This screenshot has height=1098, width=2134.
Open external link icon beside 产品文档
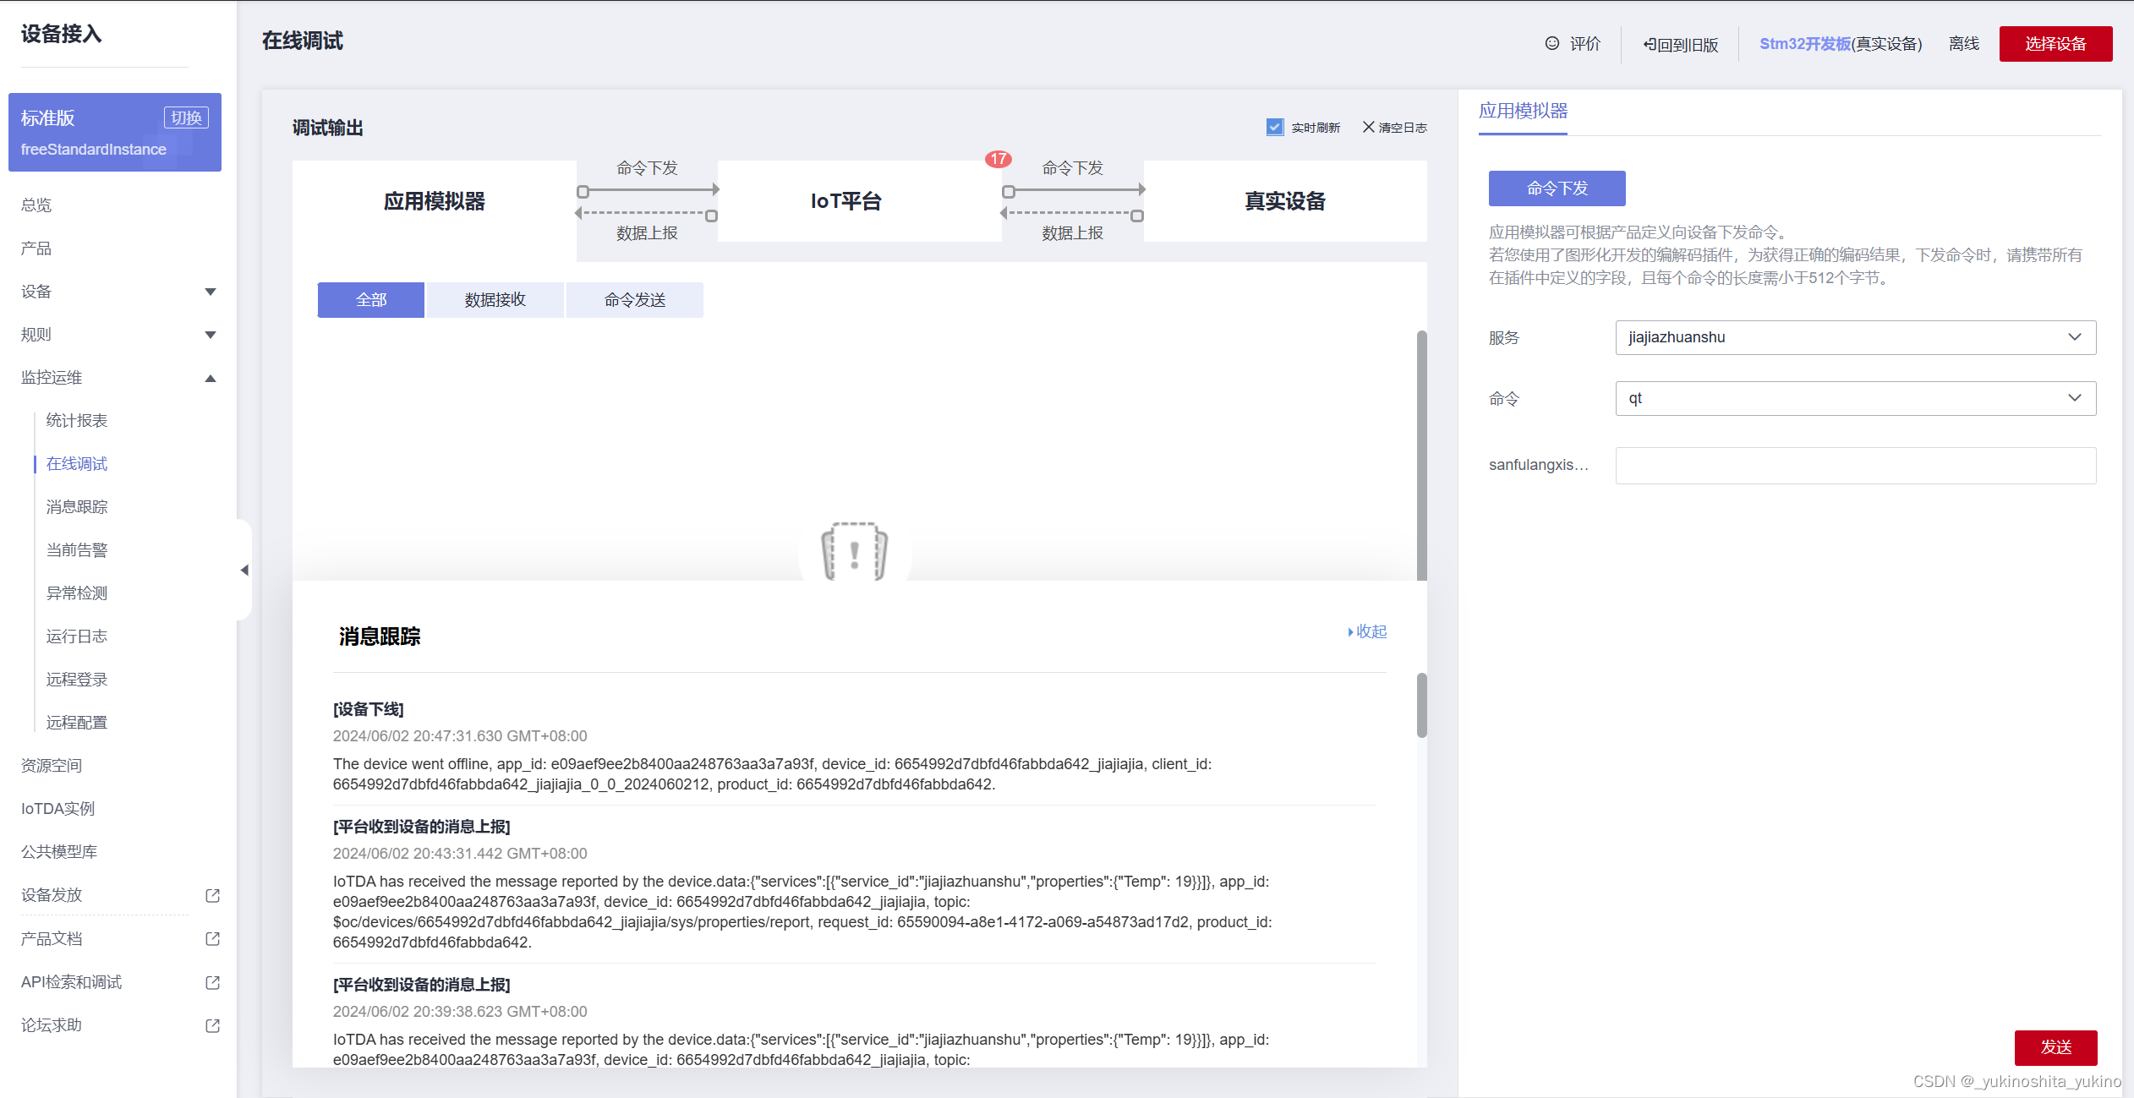click(x=213, y=939)
